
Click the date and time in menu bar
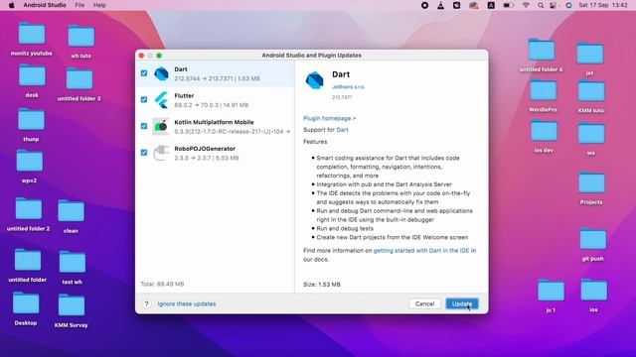pos(603,5)
